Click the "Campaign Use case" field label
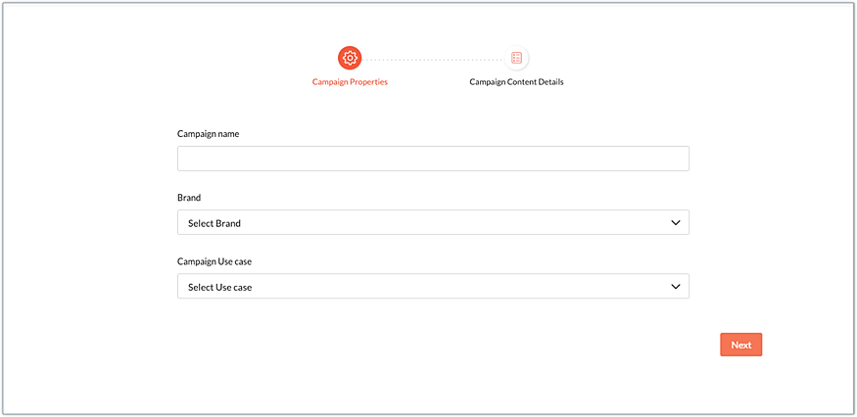Viewport: 857px width, 417px height. click(x=214, y=261)
